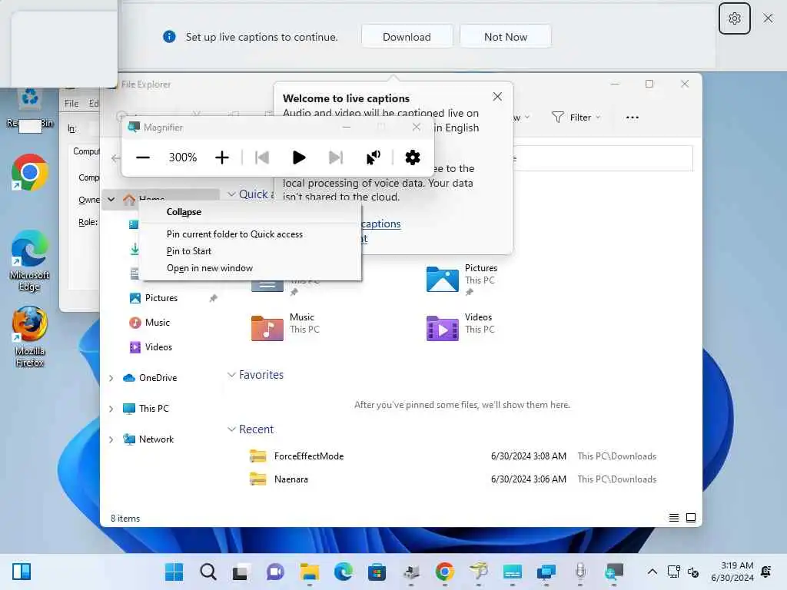
Task: Open taskbar Search
Action: click(208, 572)
